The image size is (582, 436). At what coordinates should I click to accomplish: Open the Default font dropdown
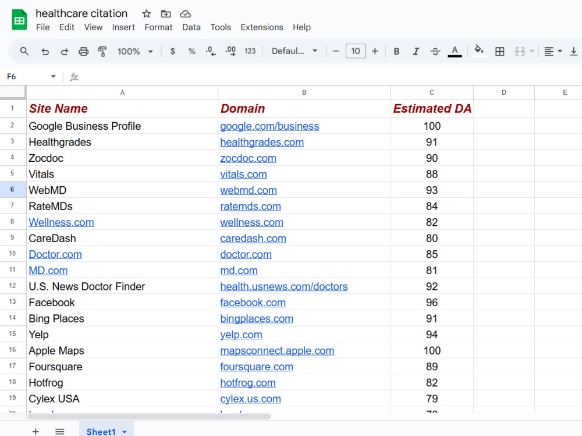pos(294,51)
